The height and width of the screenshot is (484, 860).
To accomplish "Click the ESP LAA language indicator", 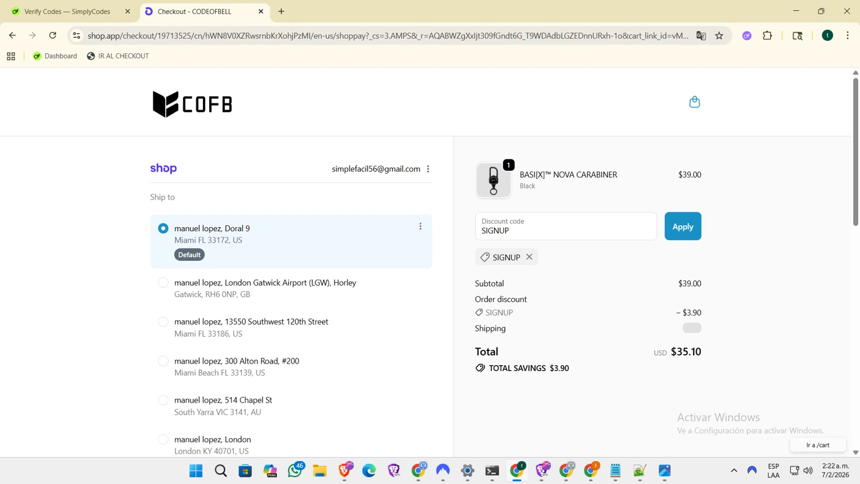I will pos(773,471).
